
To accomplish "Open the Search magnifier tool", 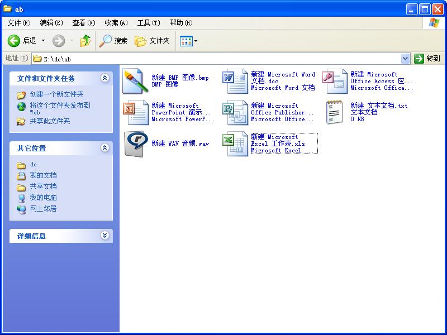I will click(x=105, y=41).
